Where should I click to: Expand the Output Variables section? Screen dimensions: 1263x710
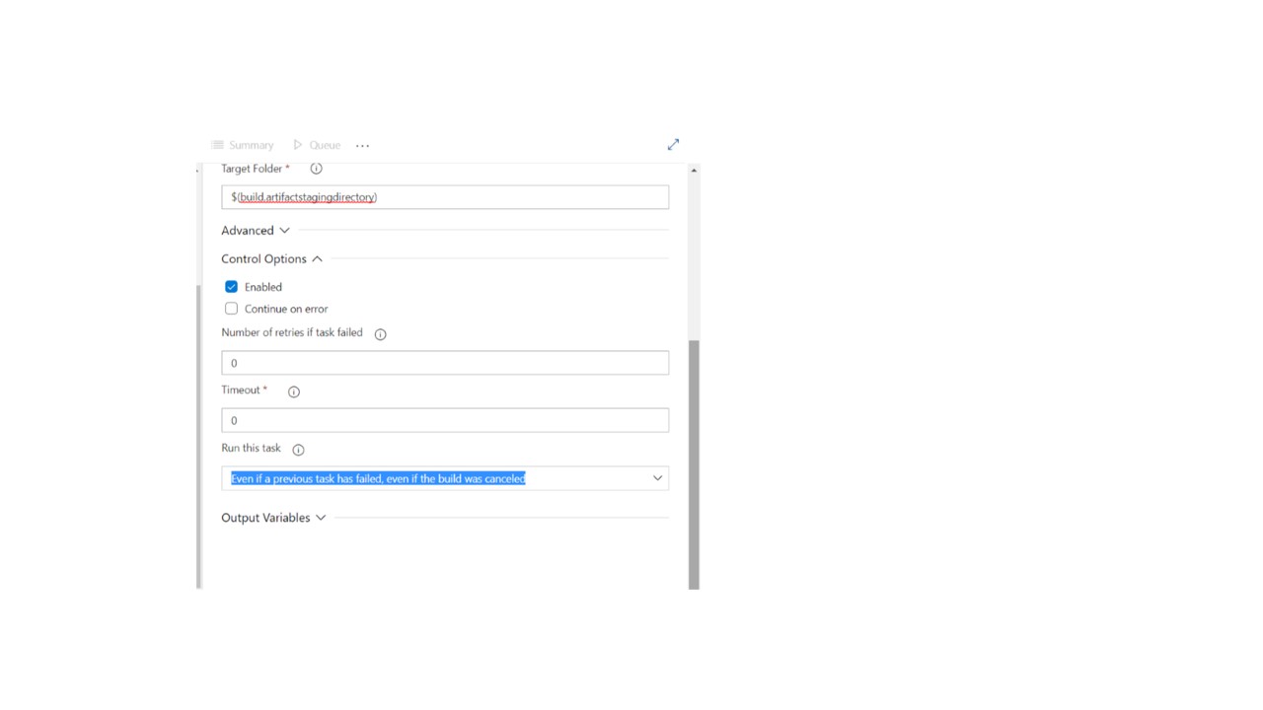coord(273,518)
